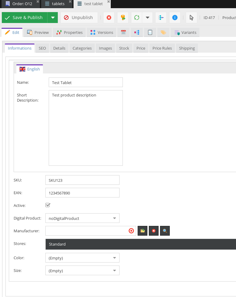Switch to the Price tab
The width and height of the screenshot is (236, 297).
click(141, 48)
